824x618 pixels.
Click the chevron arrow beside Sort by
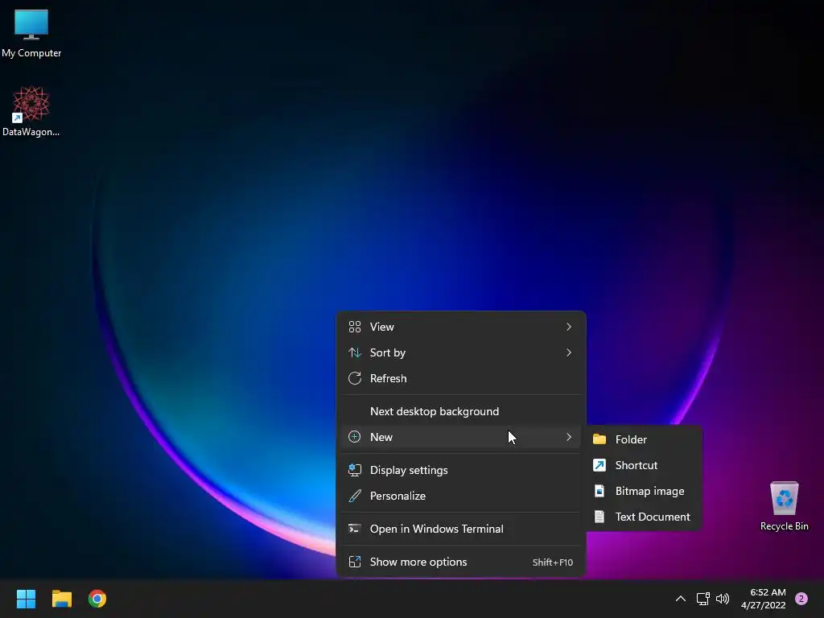pyautogui.click(x=569, y=352)
